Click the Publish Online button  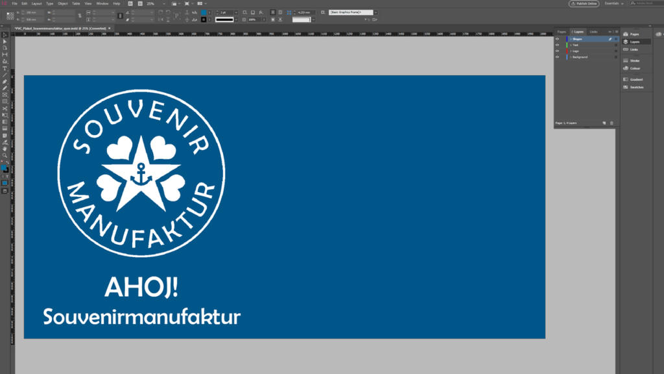[584, 3]
